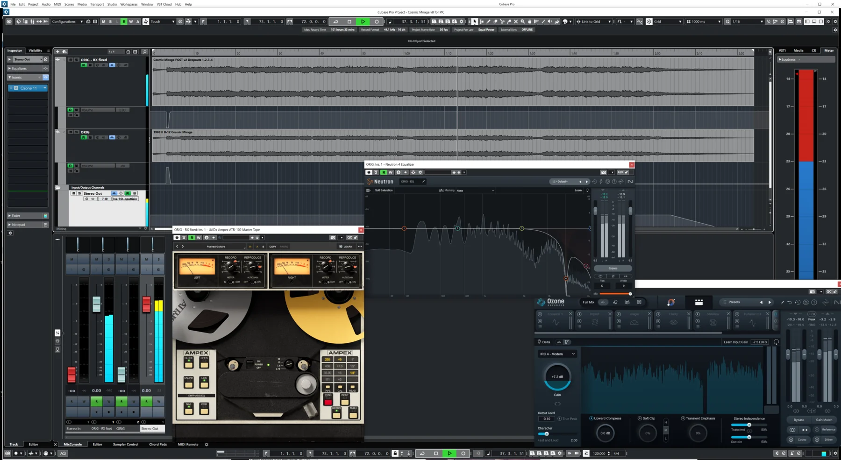
Task: Open the Imager module icon in Ozone's chain
Action: pyautogui.click(x=634, y=321)
